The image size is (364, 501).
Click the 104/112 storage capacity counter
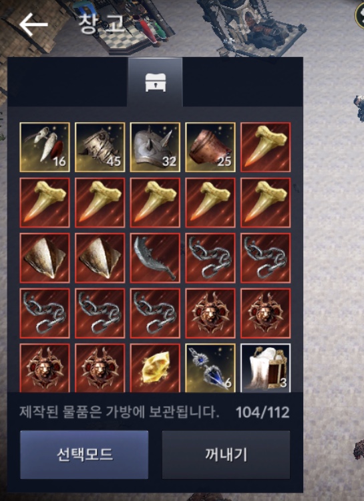(262, 412)
